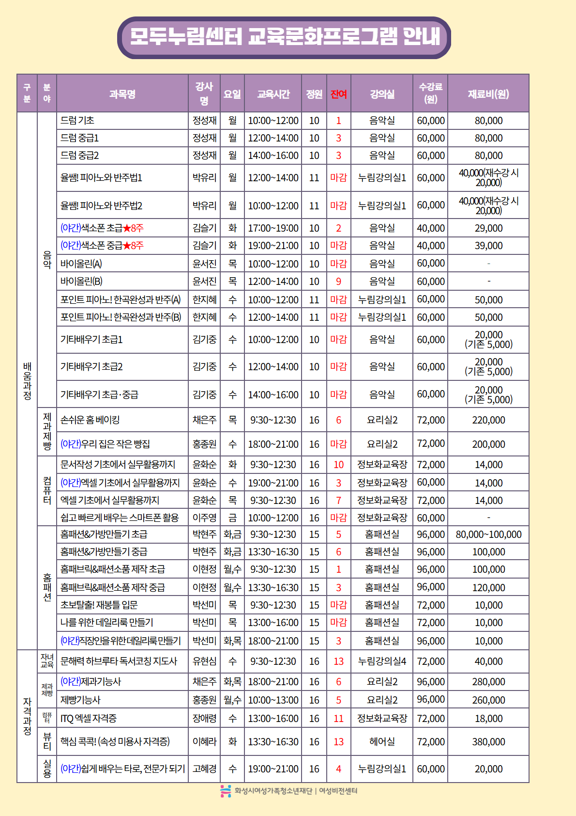The height and width of the screenshot is (816, 576).
Task: Select the 바이올린(B) course name
Action: [81, 282]
